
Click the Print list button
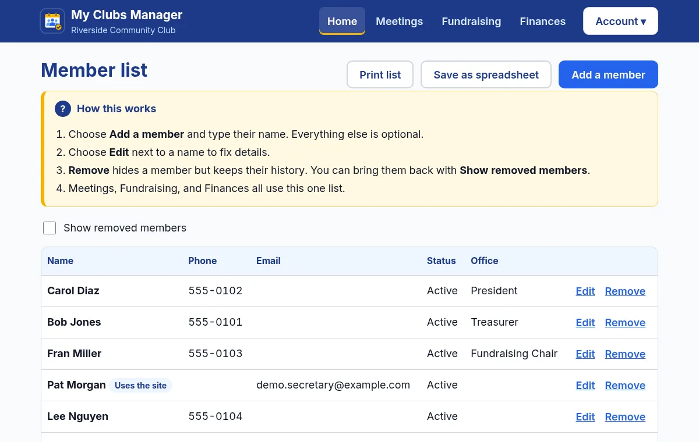point(380,74)
